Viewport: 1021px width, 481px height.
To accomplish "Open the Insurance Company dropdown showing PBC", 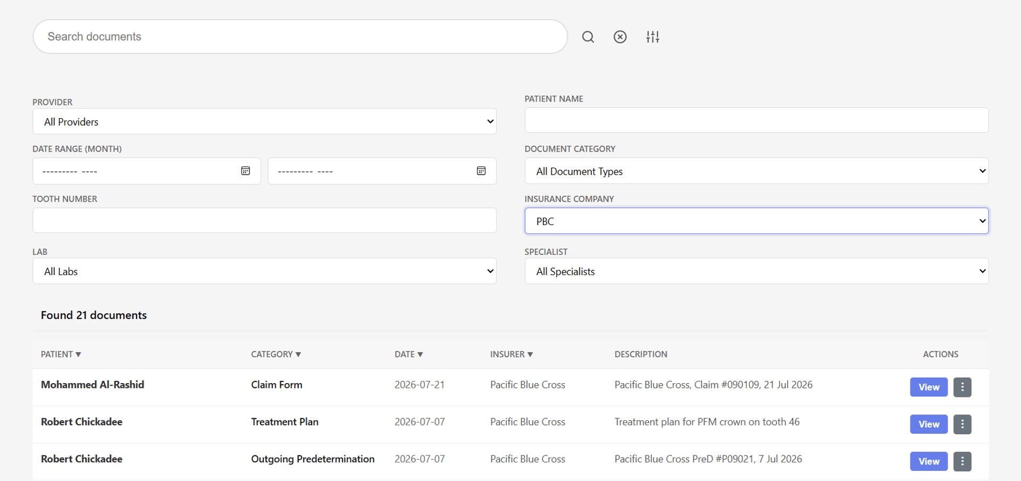I will pos(757,221).
